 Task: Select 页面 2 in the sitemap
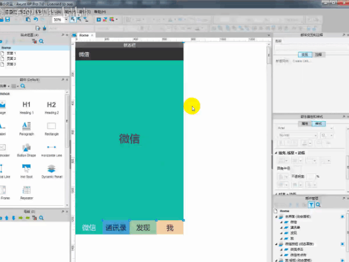pos(11,59)
